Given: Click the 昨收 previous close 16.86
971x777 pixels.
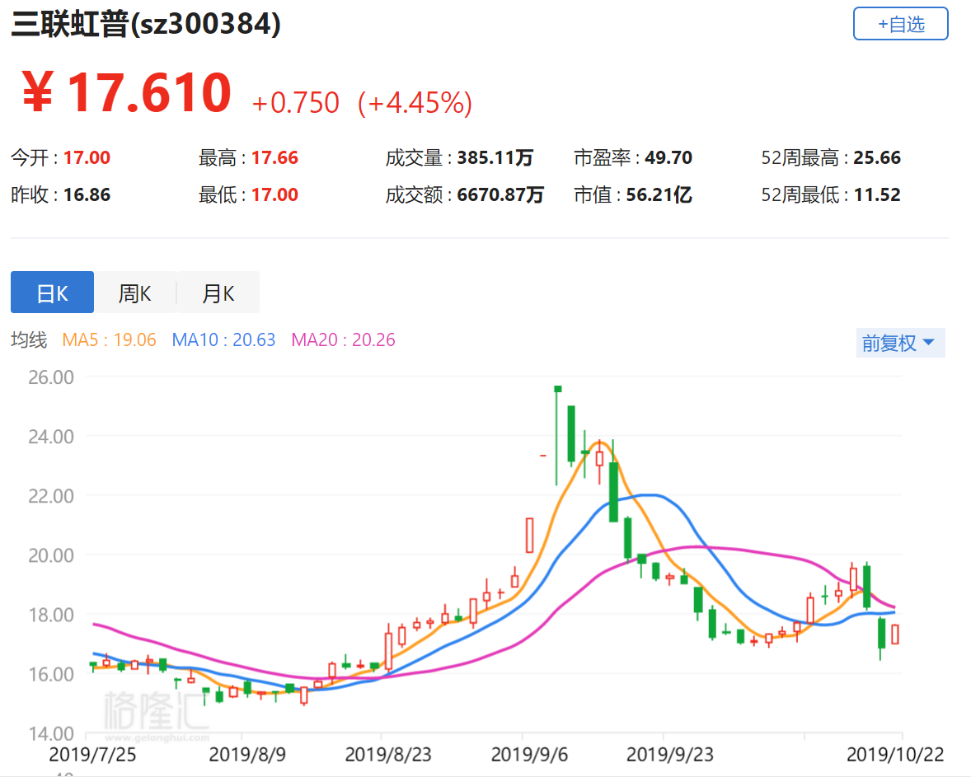Looking at the screenshot, I should point(87,195).
